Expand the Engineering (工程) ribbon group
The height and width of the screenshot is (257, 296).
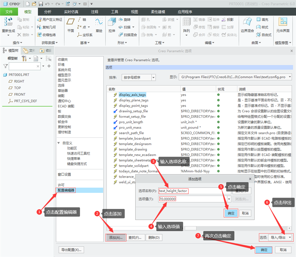(x=160, y=43)
